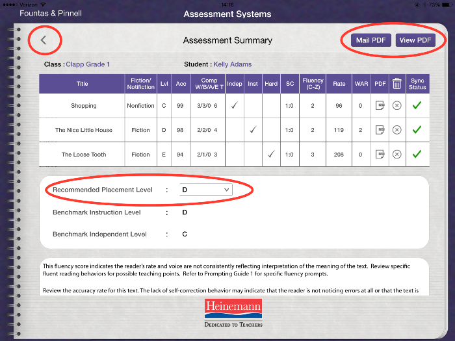Click accuracy value 99
The image size is (455, 341).
(x=180, y=105)
